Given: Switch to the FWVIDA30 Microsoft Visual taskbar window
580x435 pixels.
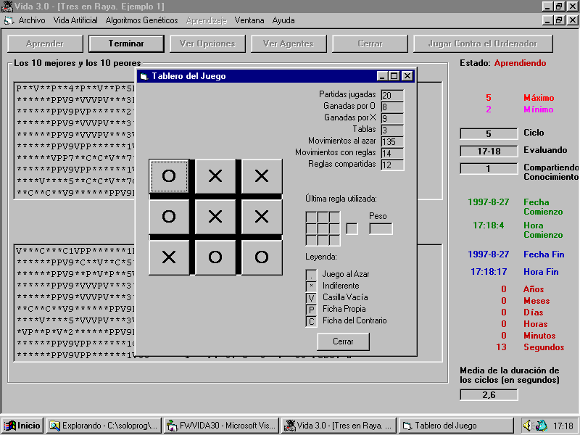Looking at the screenshot, I should (221, 426).
